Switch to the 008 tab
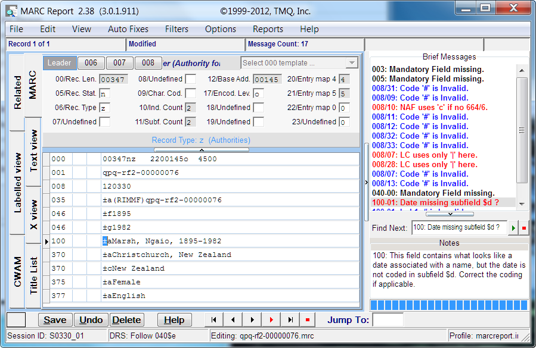Viewport: 536px width, 348px height. pyautogui.click(x=148, y=63)
